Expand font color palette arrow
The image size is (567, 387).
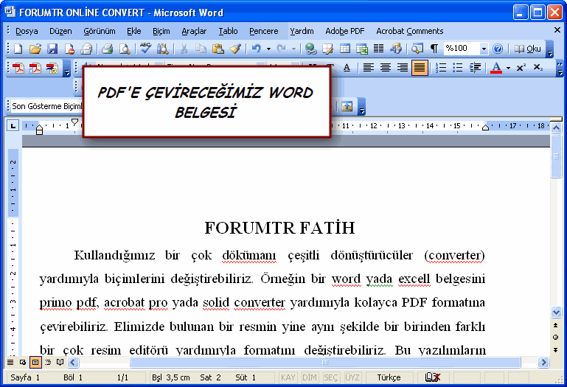[x=508, y=68]
